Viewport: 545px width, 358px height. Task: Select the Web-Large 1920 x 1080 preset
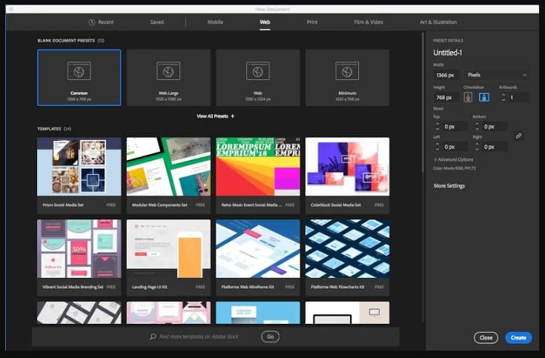(x=168, y=78)
